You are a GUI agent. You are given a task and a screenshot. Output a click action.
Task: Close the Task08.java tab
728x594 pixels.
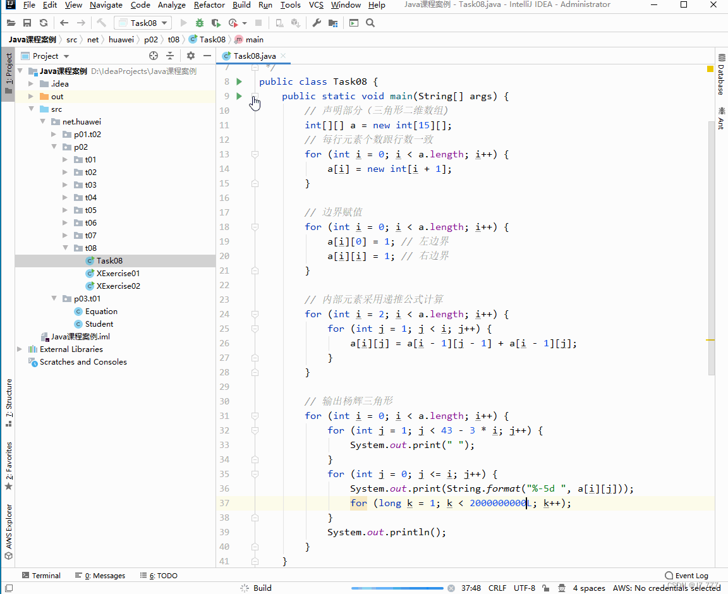(x=282, y=56)
